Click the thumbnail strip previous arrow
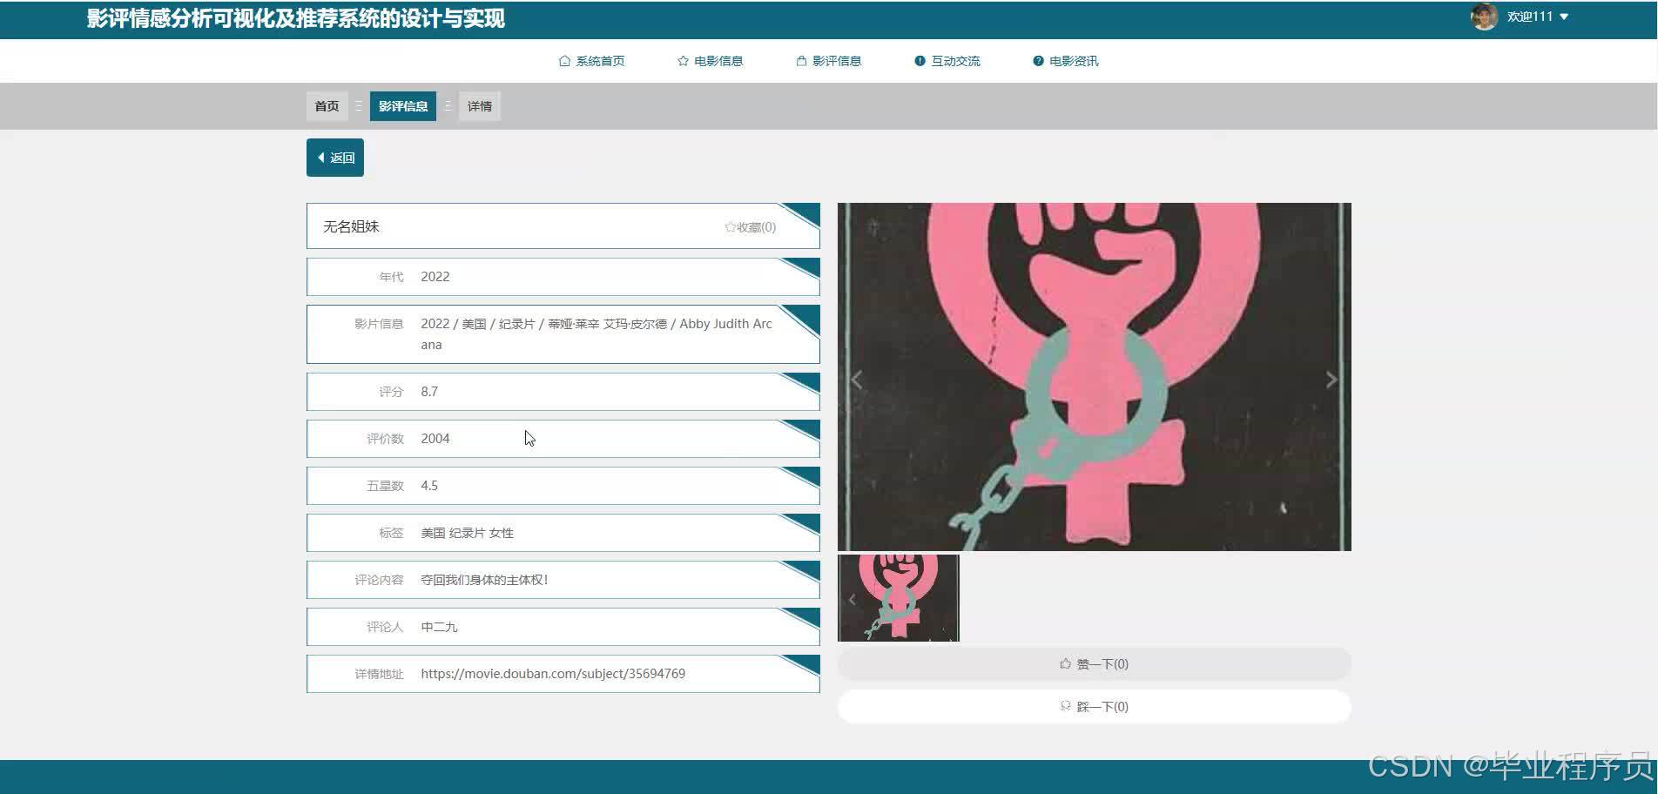The width and height of the screenshot is (1658, 794). (853, 599)
